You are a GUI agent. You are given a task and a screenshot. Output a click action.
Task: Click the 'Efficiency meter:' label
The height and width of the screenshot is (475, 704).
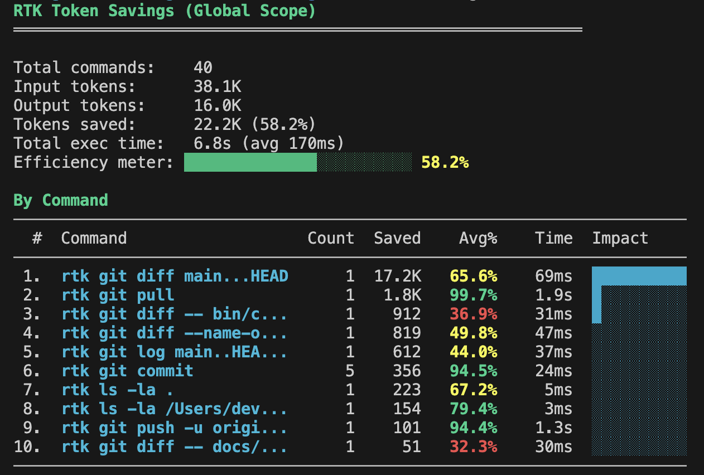pos(93,162)
